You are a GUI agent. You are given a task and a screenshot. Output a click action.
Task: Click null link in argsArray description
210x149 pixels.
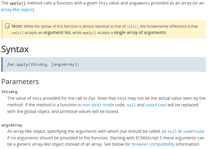[172, 131]
